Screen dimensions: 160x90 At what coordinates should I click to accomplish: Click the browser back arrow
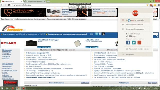click(x=2, y=5)
